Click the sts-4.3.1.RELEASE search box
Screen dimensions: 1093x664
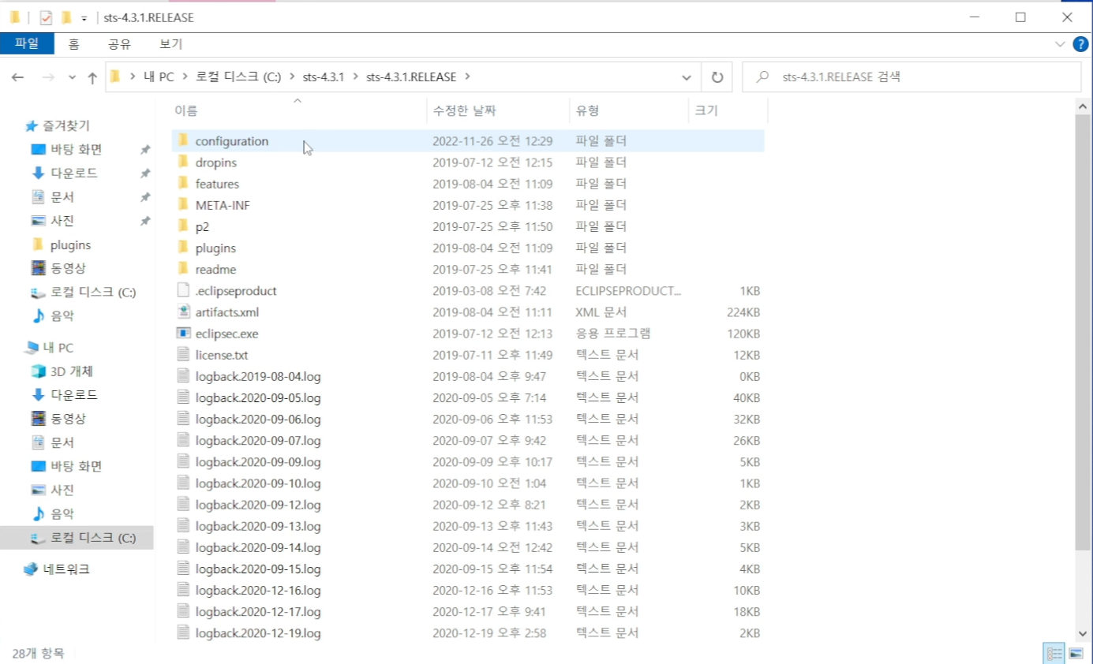pyautogui.click(x=911, y=77)
